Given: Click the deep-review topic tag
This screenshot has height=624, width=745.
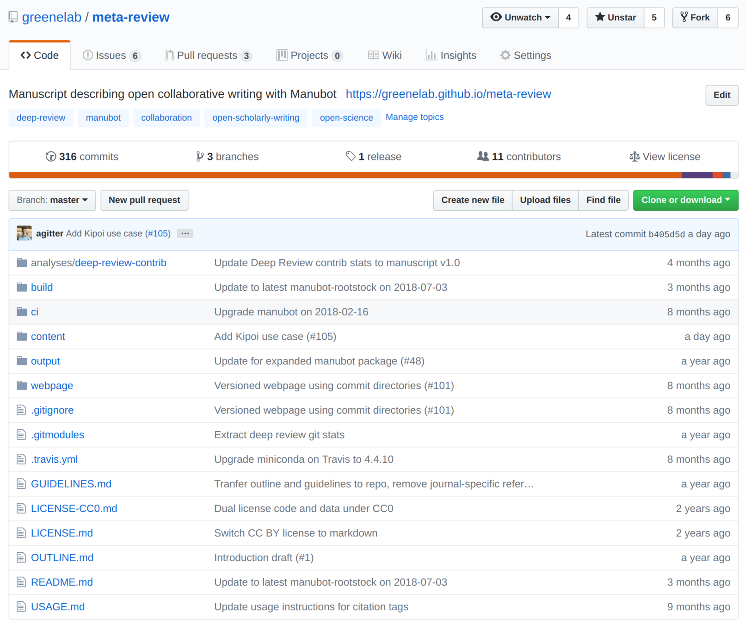Looking at the screenshot, I should (x=41, y=118).
